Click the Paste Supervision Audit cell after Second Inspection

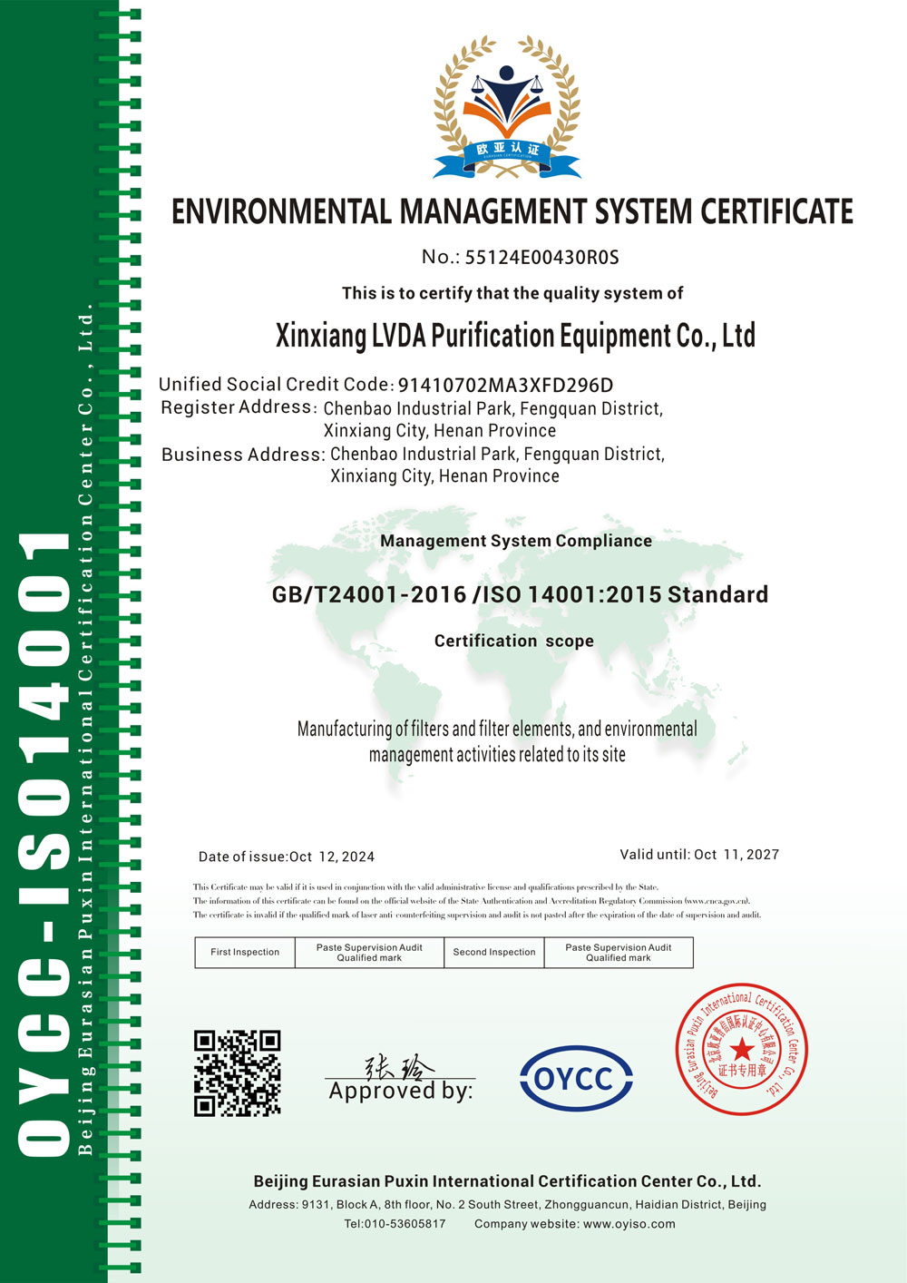(x=619, y=953)
